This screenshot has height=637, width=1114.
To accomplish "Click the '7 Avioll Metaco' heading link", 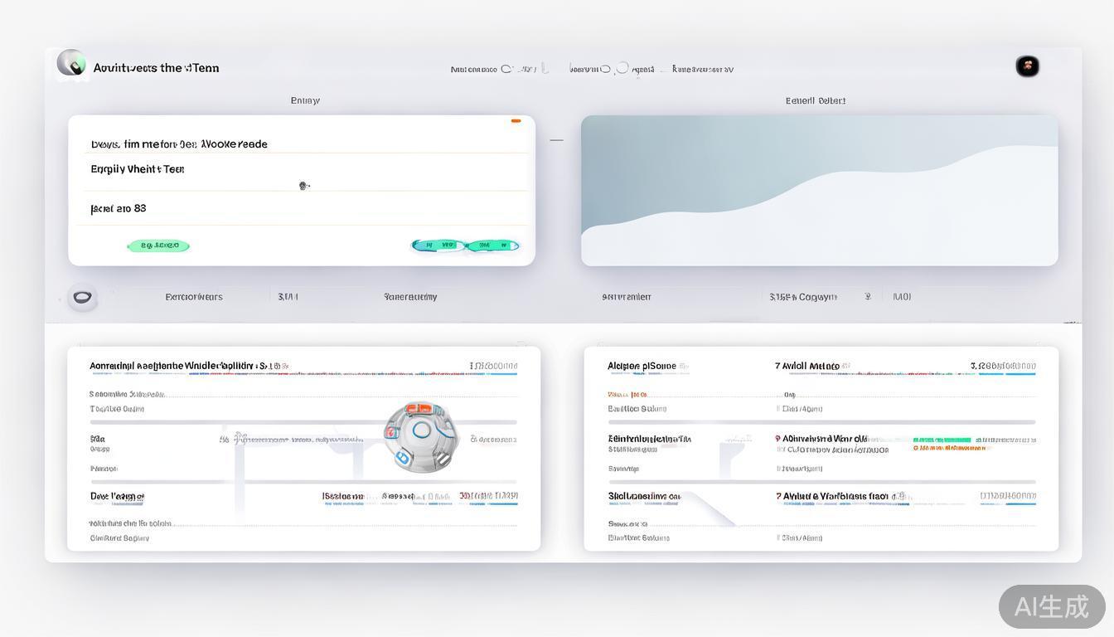I will [806, 366].
